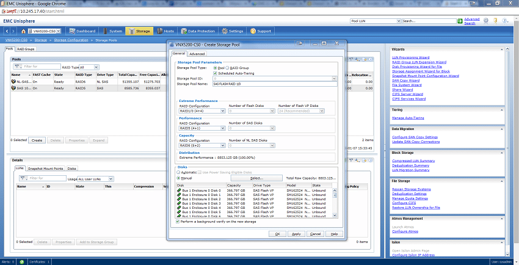This screenshot has height=265, width=519.
Task: Open the Data Protection section
Action: point(198,31)
